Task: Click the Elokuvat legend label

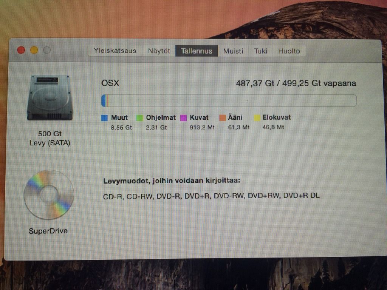Action: coord(277,117)
